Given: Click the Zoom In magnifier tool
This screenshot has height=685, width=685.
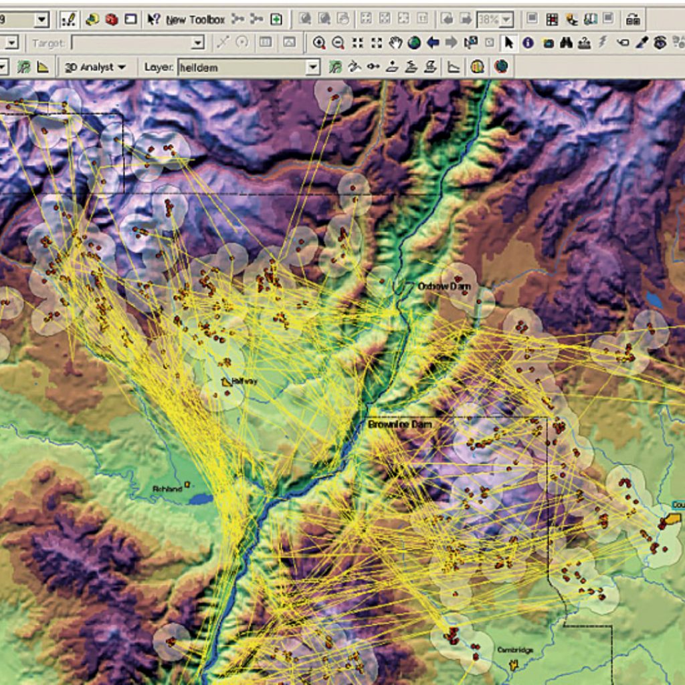Looking at the screenshot, I should (x=319, y=43).
